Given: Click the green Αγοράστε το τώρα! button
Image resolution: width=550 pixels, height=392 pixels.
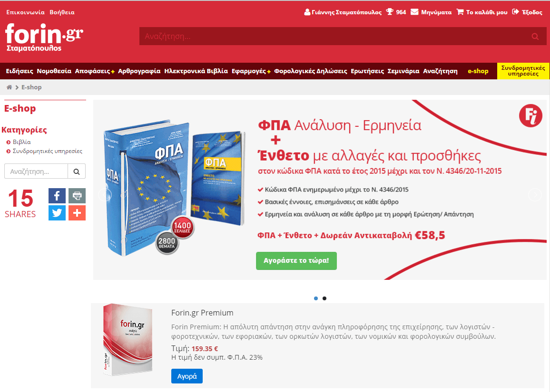Looking at the screenshot, I should [x=296, y=261].
